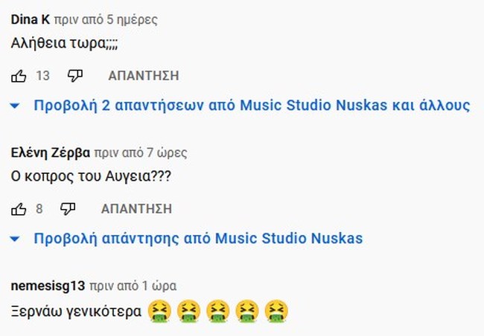This screenshot has height=336, width=484.
Task: Open the 'πριν από 1 ώρα' timestamp link
Action: point(133,286)
